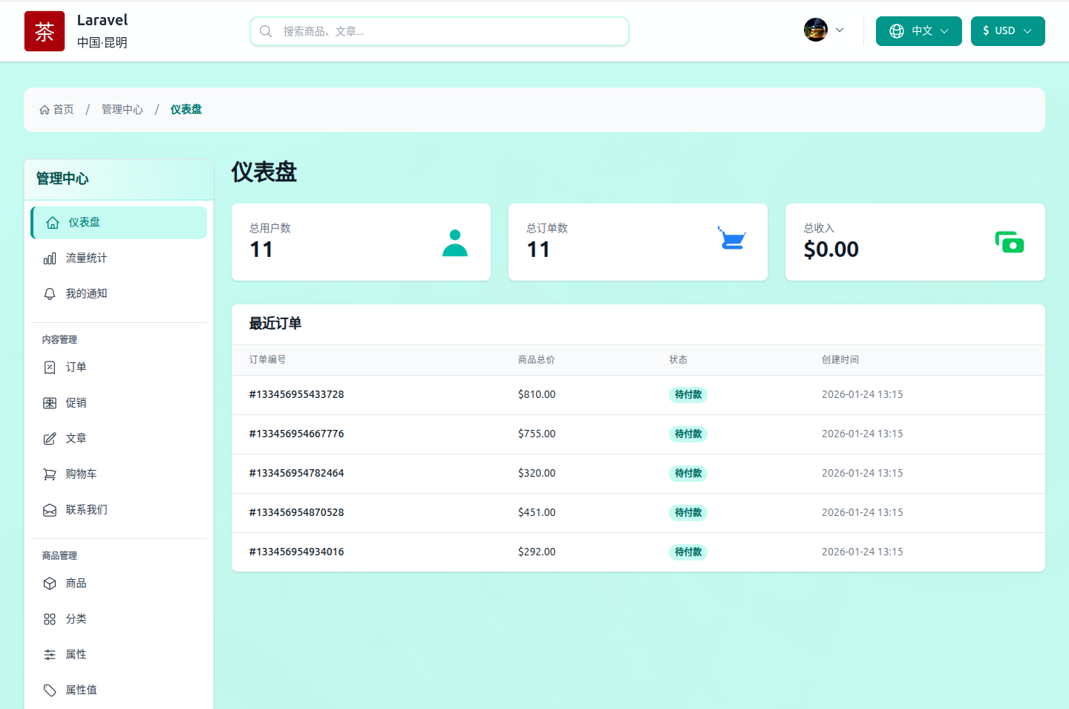Open order #133456955433728
Image resolution: width=1069 pixels, height=709 pixels.
(x=297, y=394)
